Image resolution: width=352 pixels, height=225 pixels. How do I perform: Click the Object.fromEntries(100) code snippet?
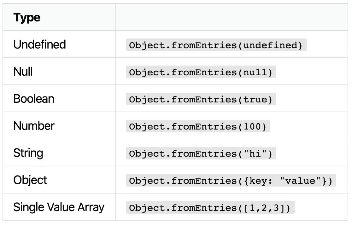click(198, 127)
